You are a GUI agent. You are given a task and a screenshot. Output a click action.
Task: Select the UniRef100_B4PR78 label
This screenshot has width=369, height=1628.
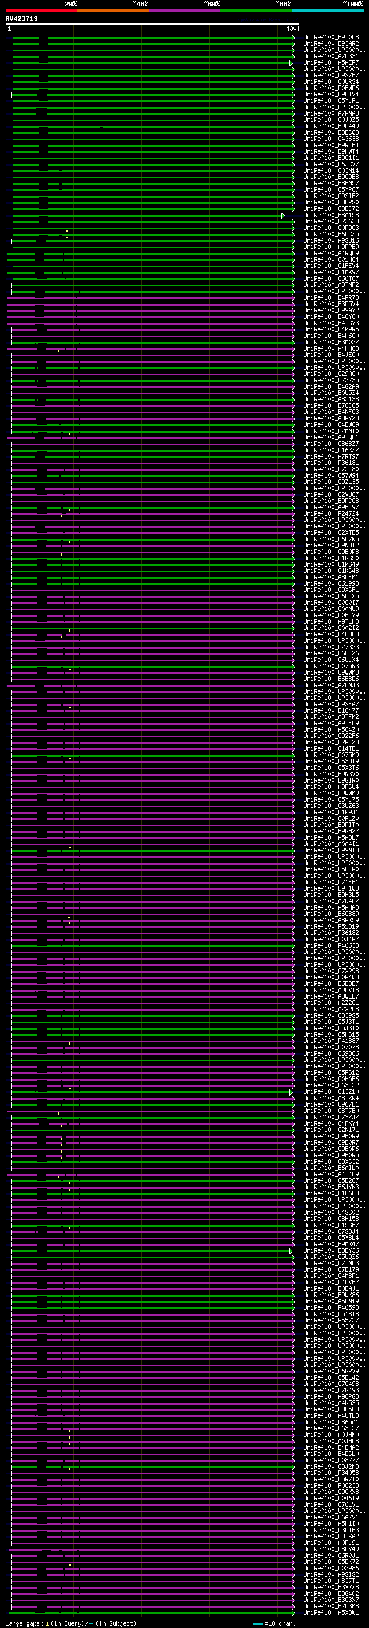tap(331, 297)
